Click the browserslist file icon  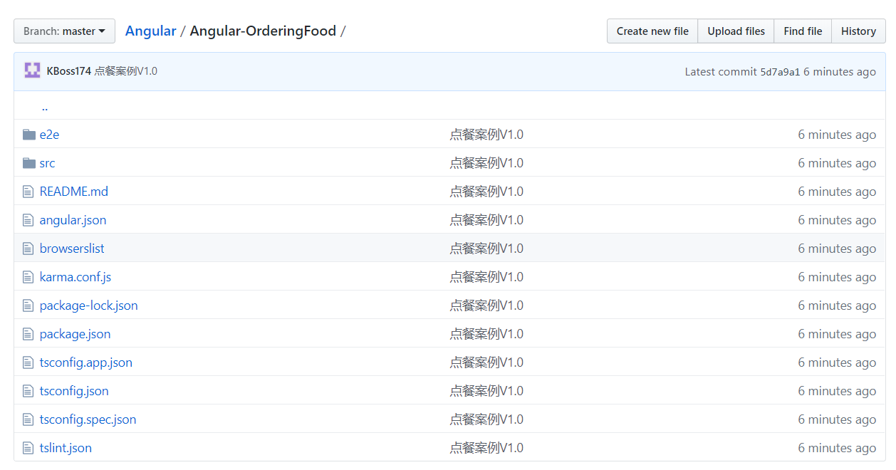coord(28,249)
